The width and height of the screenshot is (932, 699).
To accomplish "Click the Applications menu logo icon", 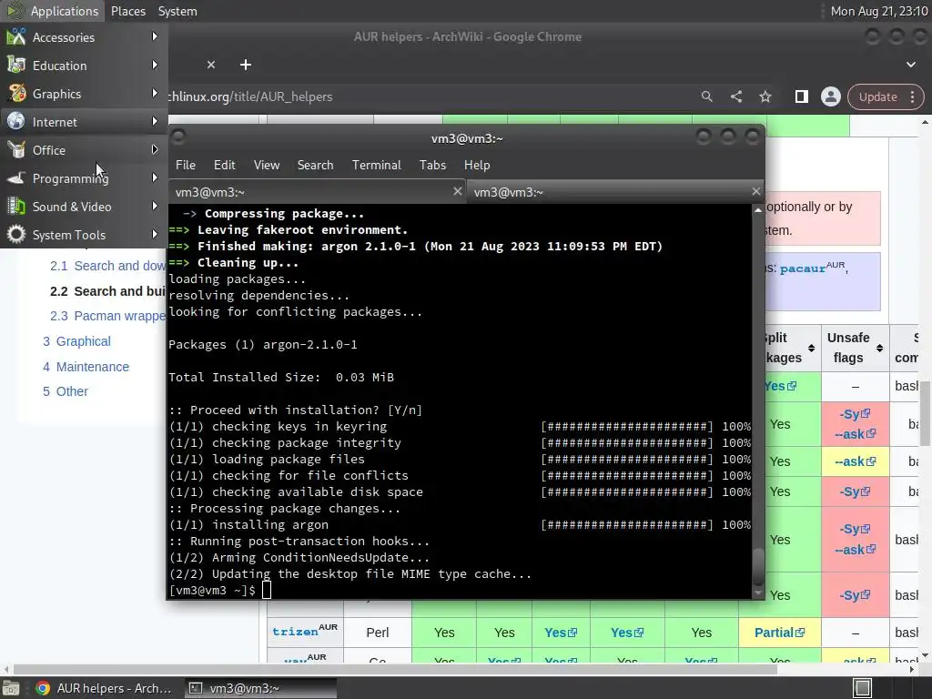I will 15,11.
